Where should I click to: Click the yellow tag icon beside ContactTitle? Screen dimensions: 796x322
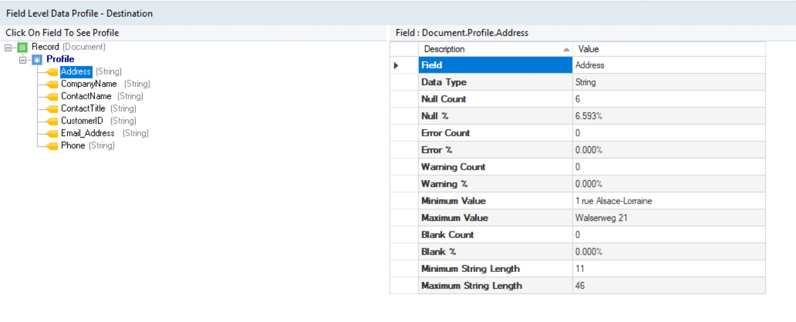pos(52,109)
